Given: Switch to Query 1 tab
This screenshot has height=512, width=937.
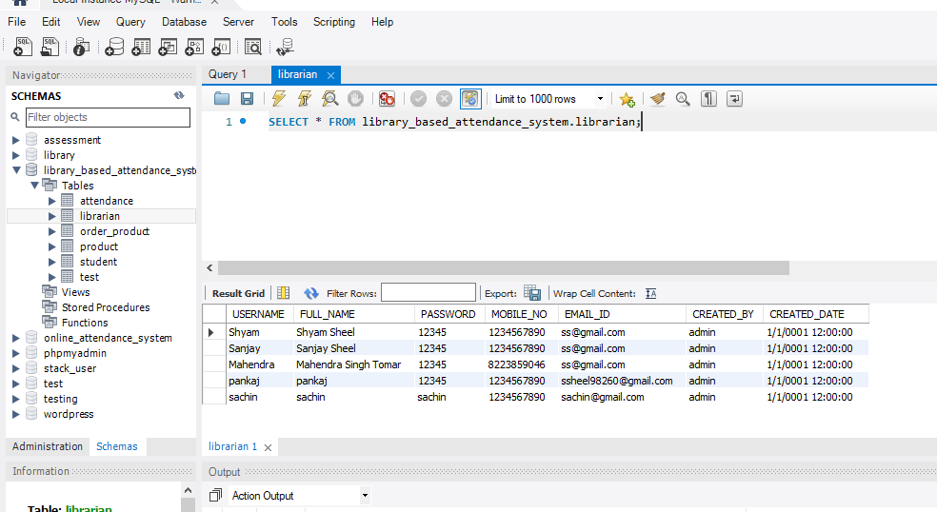Looking at the screenshot, I should pyautogui.click(x=227, y=74).
